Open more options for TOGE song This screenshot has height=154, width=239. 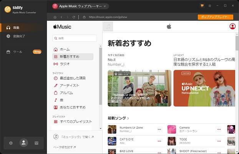(219, 141)
